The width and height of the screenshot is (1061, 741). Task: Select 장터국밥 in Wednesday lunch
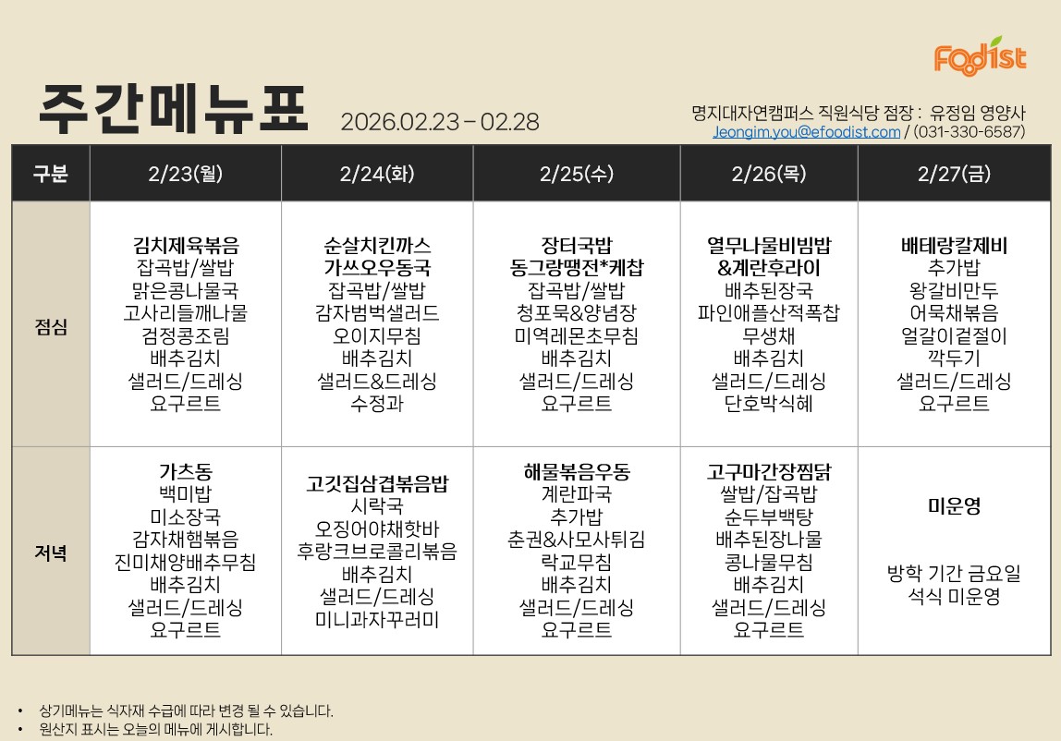(577, 246)
